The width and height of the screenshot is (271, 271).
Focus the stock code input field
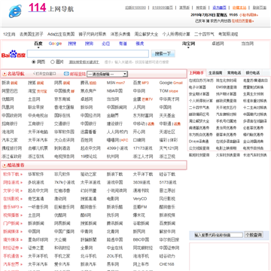(218, 235)
